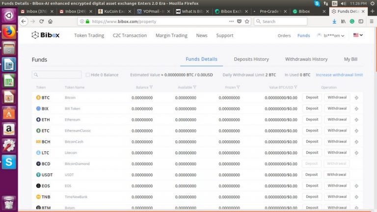Click the transfer arrow icon in the EOS row

[x=356, y=186]
